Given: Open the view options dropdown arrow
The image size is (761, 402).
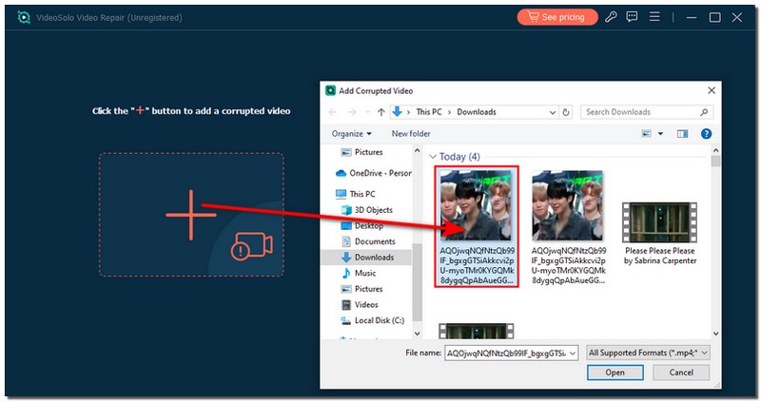Looking at the screenshot, I should (660, 134).
